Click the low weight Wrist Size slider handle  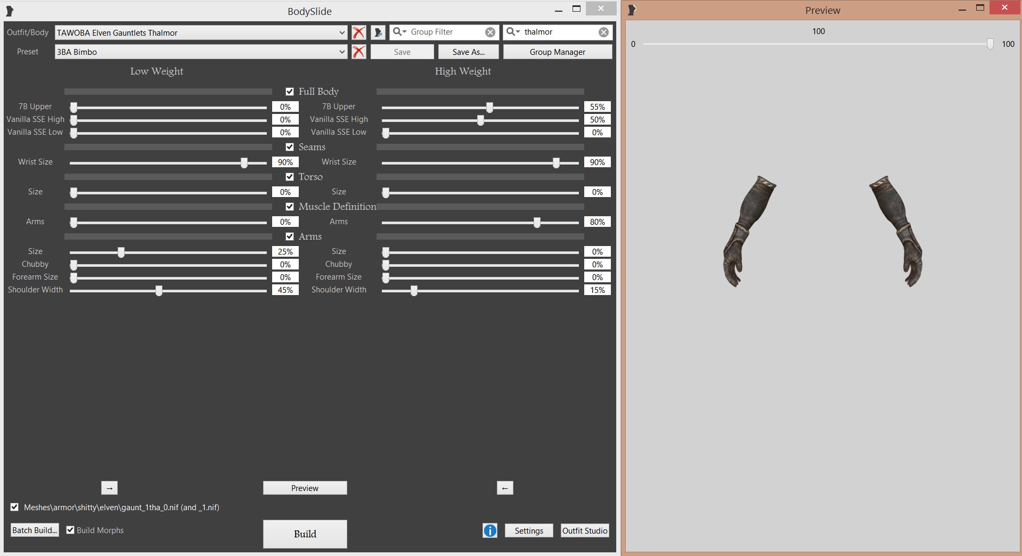[244, 163]
